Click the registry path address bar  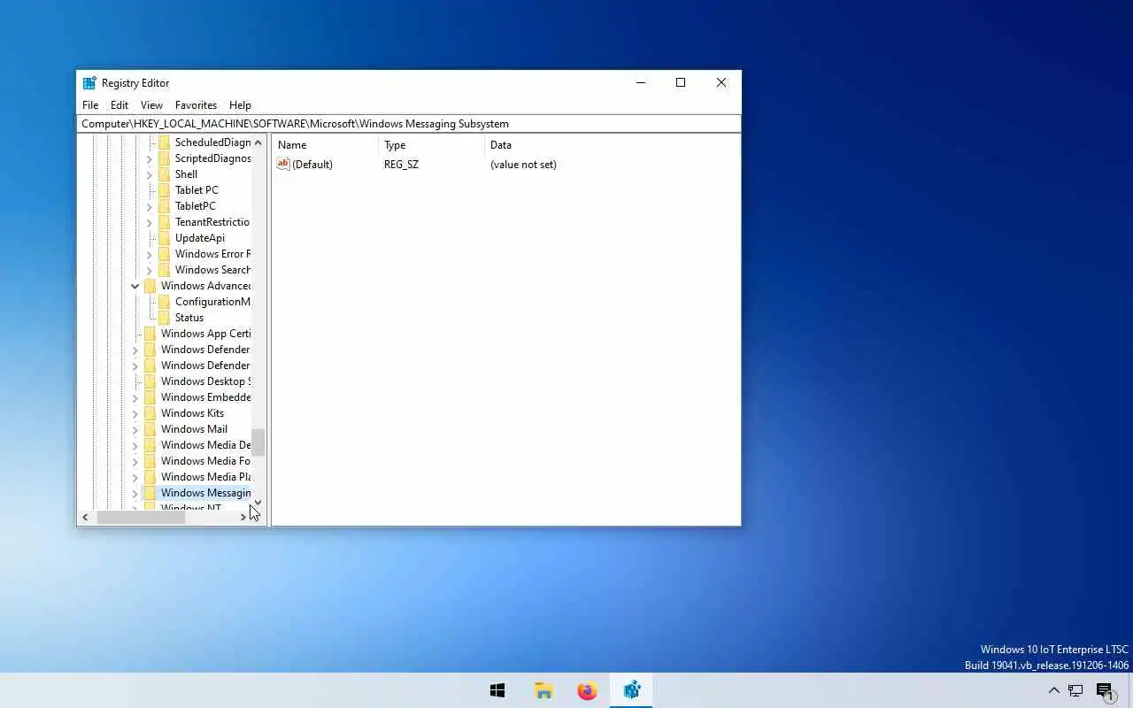pos(409,124)
